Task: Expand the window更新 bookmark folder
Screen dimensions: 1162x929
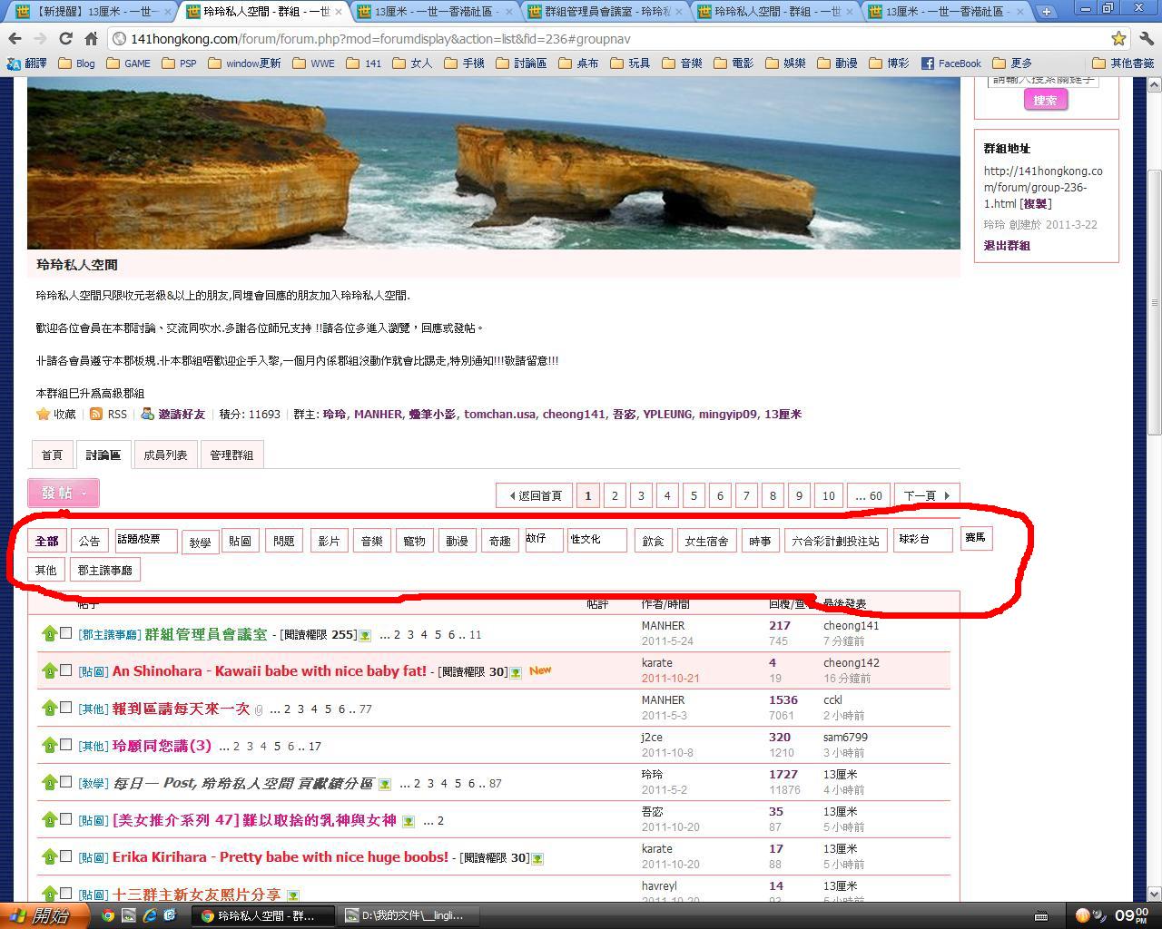Action: click(244, 64)
